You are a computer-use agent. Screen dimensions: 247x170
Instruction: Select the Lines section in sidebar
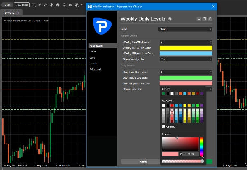(x=92, y=51)
